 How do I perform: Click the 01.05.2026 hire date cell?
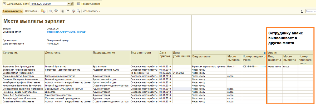pos(165,73)
